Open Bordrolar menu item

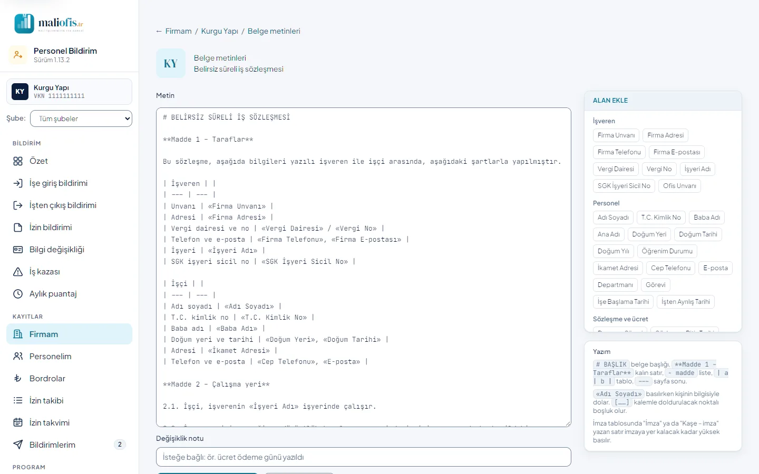tap(69, 379)
